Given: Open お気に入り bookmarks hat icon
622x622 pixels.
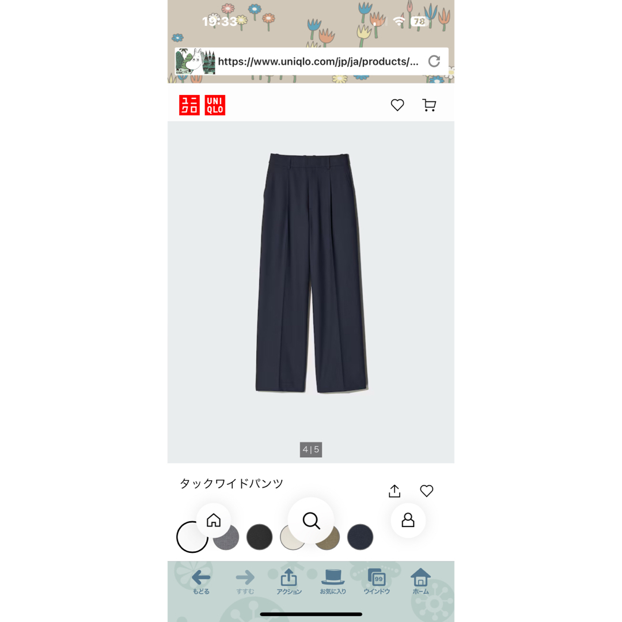Looking at the screenshot, I should click(x=333, y=581).
